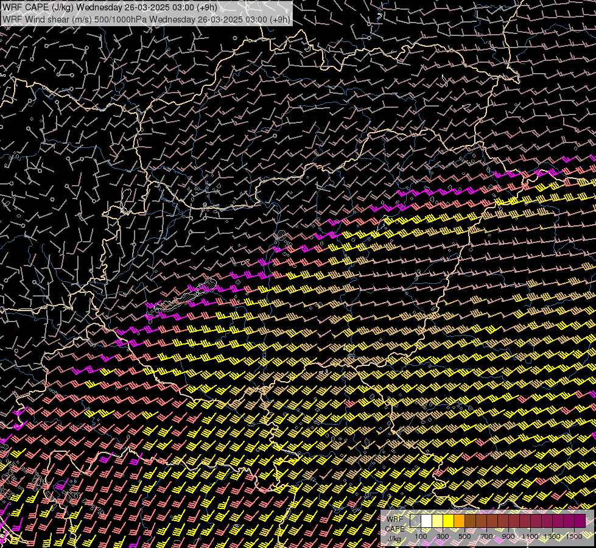Click the 300 value on legend scale
Viewport: 596px width, 548px height.
(443, 536)
